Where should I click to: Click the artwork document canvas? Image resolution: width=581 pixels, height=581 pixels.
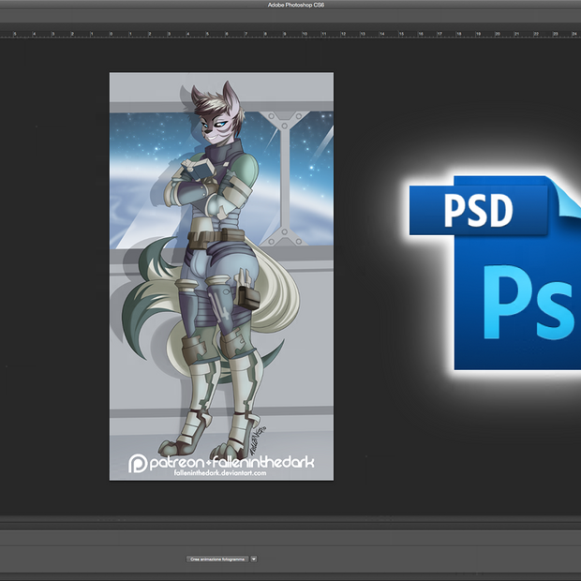221,276
